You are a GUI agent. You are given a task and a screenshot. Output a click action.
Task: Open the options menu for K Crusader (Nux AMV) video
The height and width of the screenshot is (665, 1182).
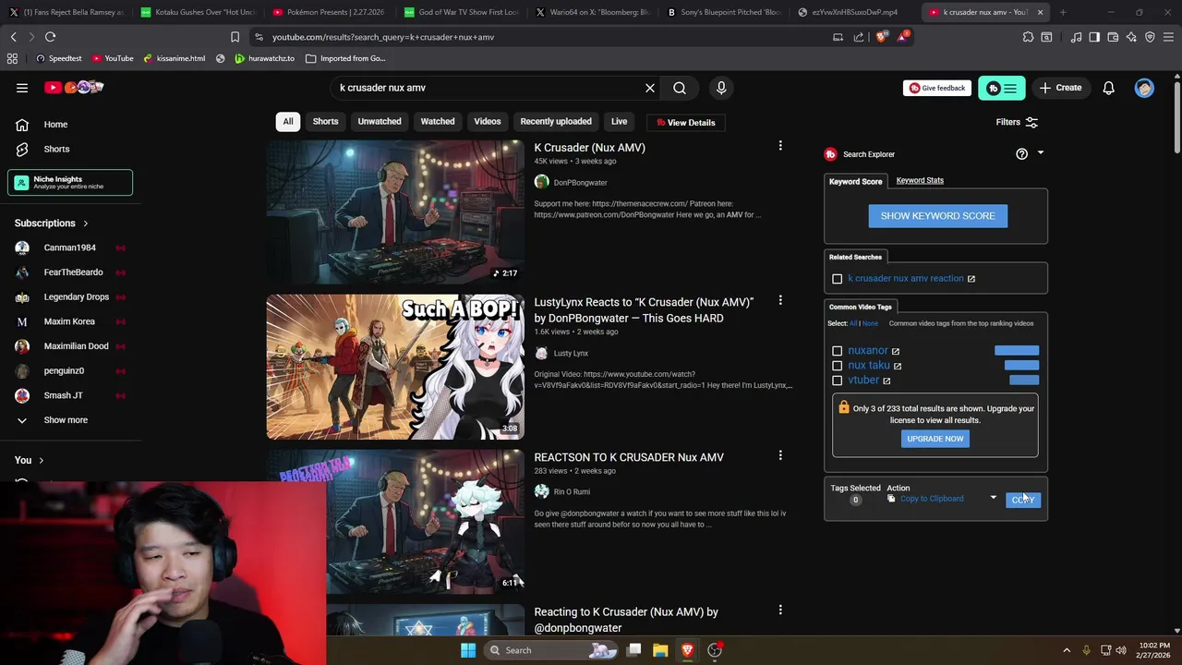click(x=780, y=146)
